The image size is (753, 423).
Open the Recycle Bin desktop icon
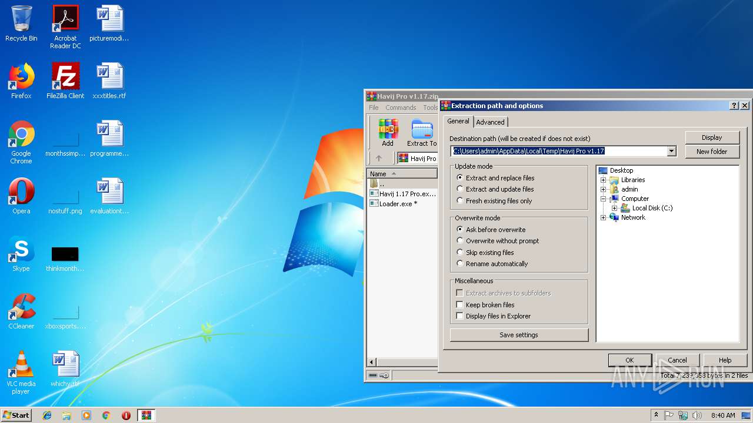[21, 23]
